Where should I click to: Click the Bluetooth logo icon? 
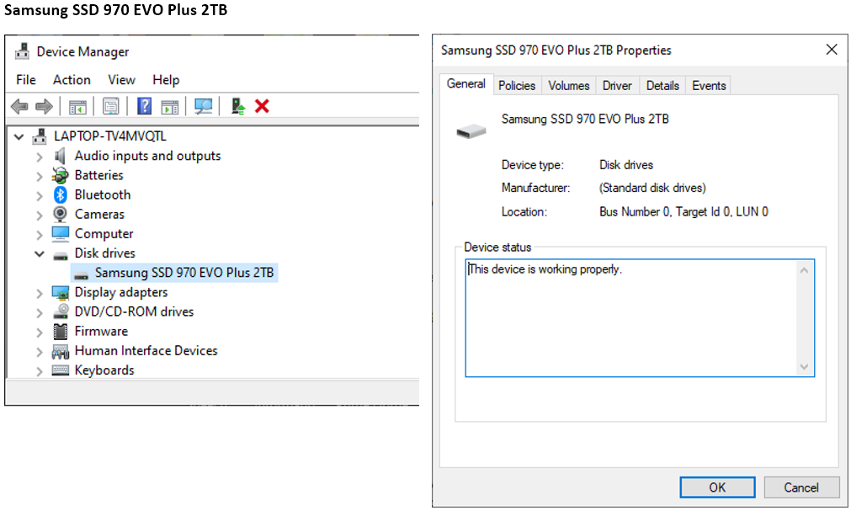pos(61,195)
